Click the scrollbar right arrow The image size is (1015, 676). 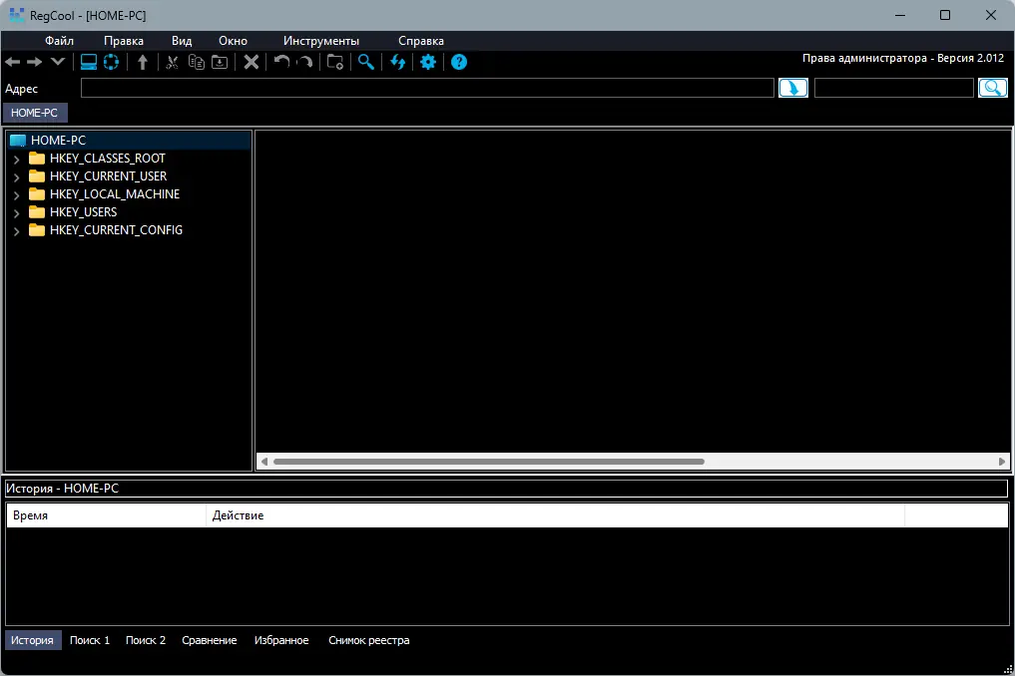1002,462
